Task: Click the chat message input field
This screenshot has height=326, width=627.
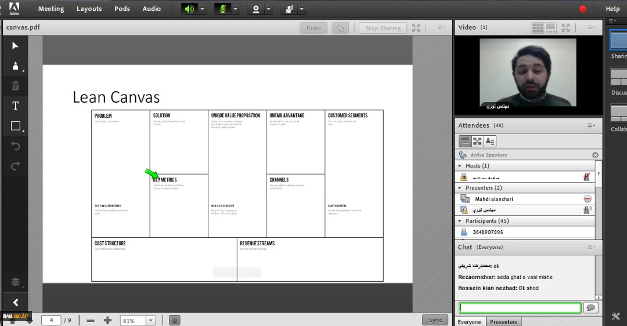Action: [520, 307]
